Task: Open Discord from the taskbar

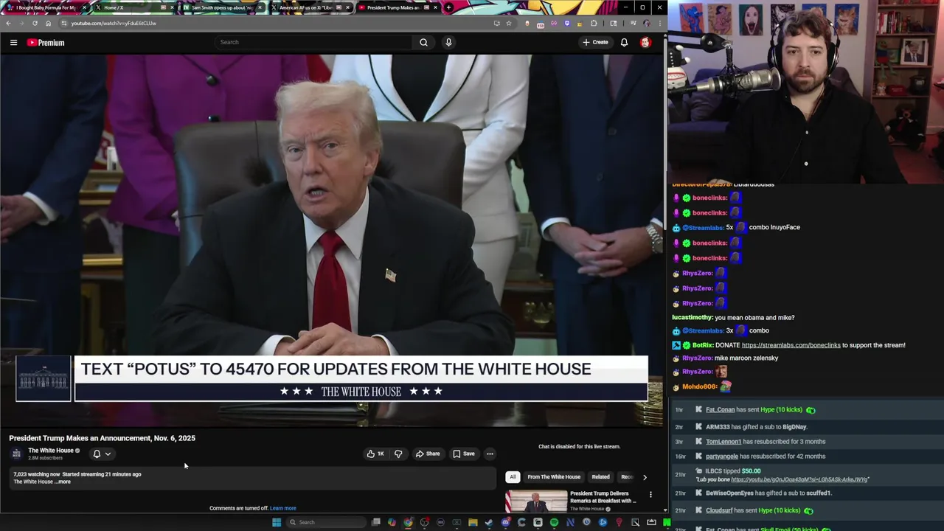Action: click(505, 522)
